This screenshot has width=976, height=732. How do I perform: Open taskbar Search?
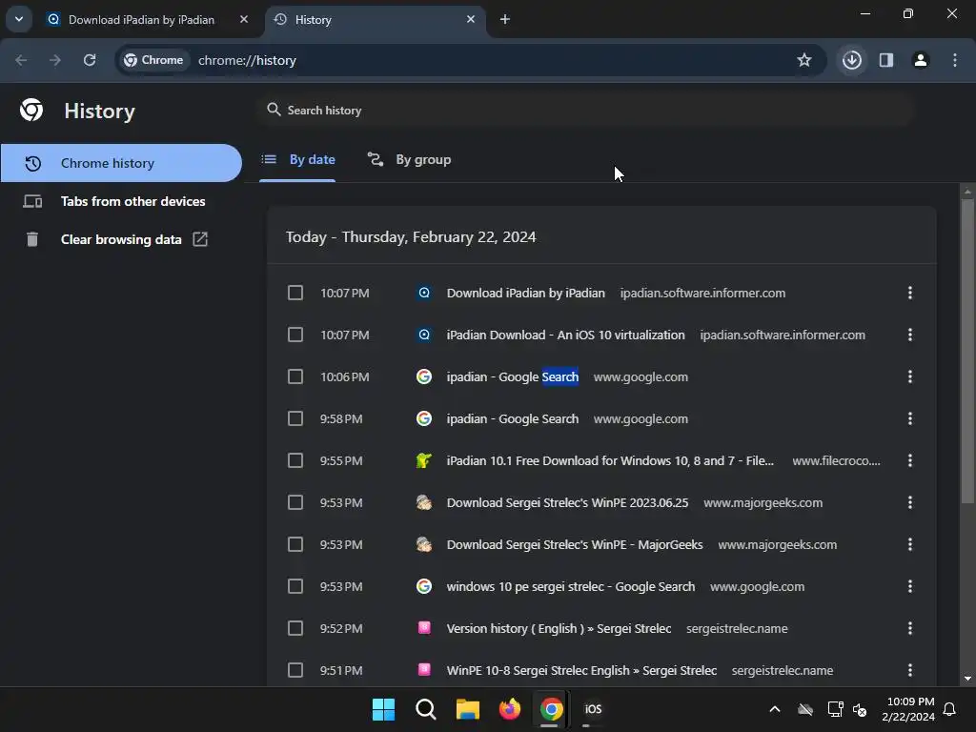426,709
